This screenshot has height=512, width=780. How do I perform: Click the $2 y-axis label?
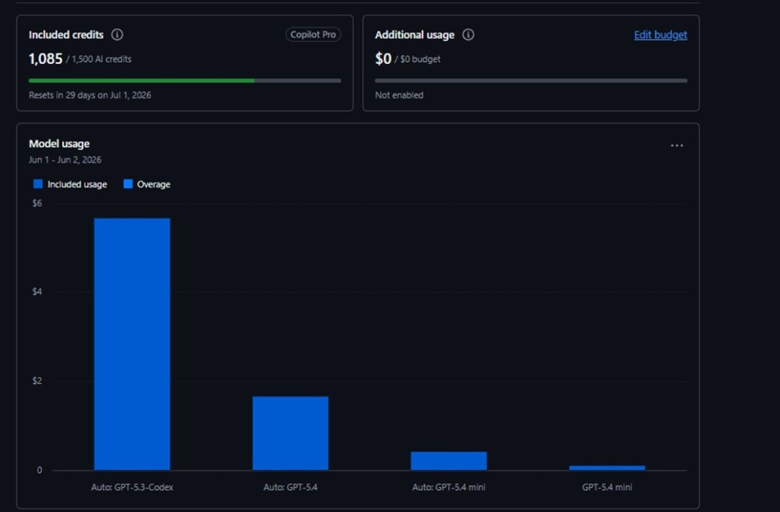point(38,381)
